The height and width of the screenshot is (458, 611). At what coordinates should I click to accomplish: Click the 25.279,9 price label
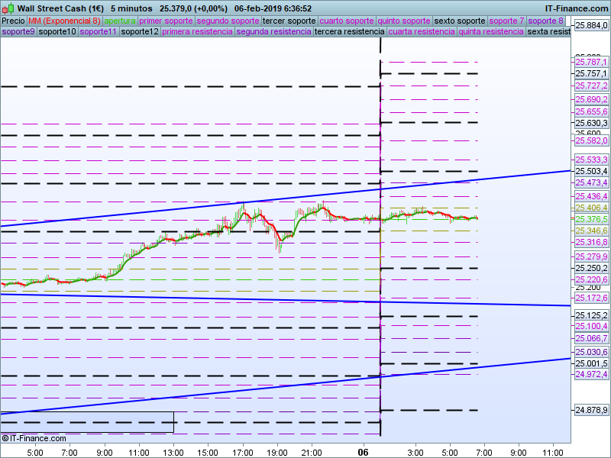tap(591, 256)
